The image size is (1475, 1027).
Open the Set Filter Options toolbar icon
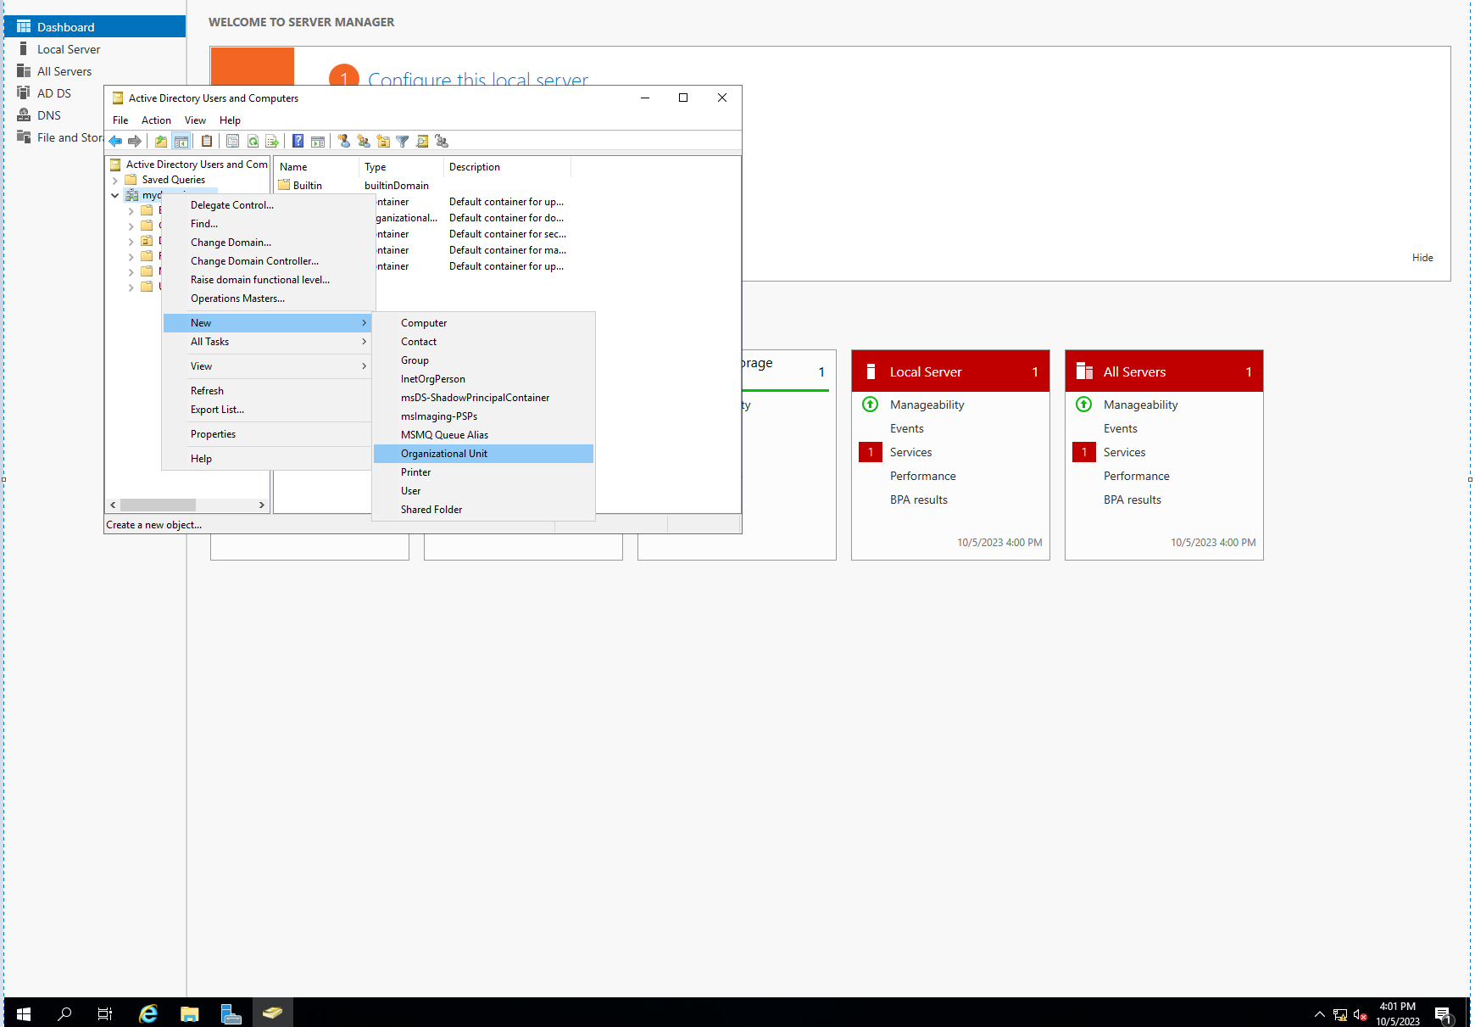click(403, 141)
